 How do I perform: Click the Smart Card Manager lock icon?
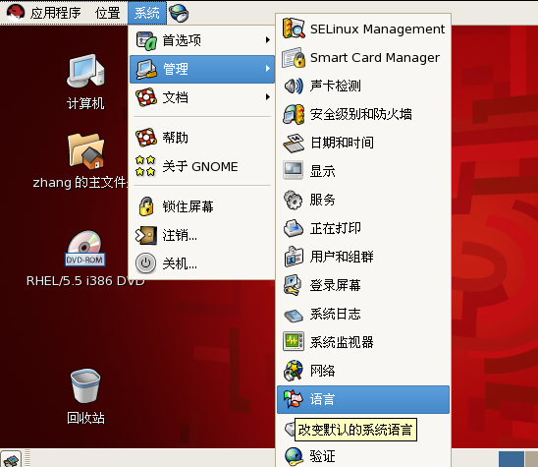tap(294, 58)
